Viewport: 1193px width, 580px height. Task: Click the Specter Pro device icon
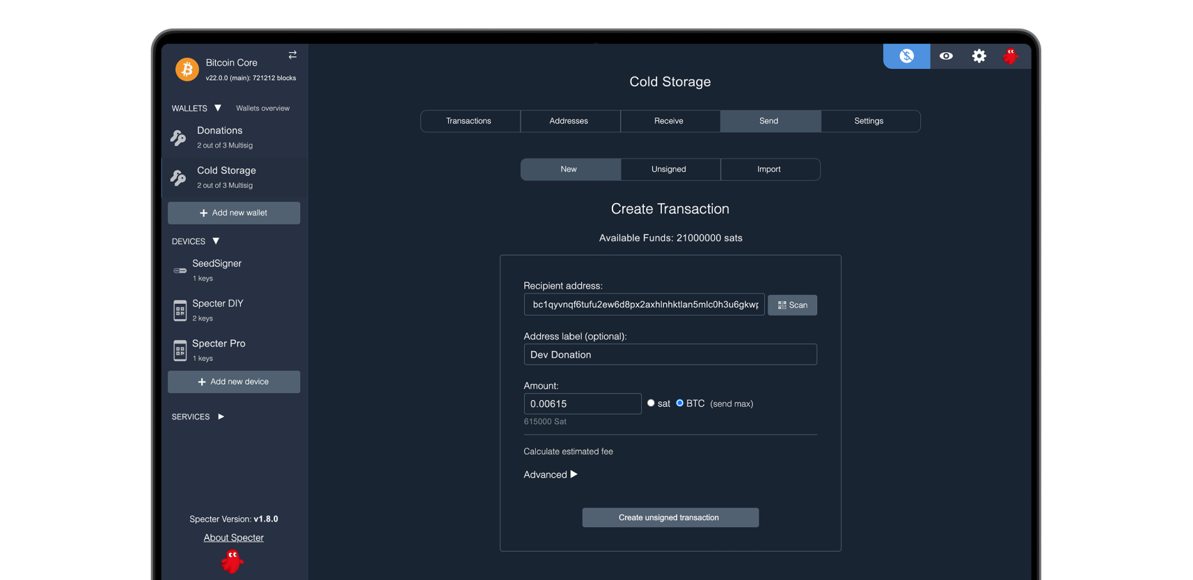pos(180,351)
